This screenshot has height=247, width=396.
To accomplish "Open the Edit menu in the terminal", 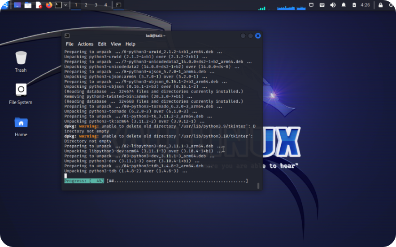I will 102,44.
